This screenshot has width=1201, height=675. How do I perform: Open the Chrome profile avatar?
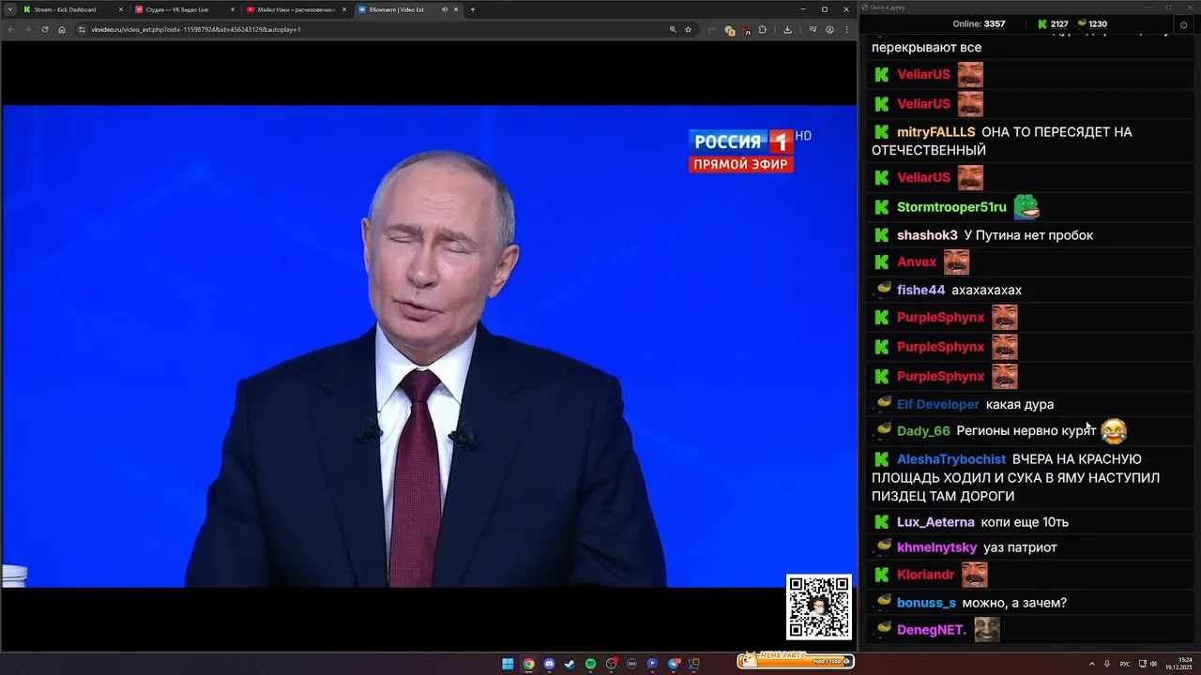coord(829,29)
